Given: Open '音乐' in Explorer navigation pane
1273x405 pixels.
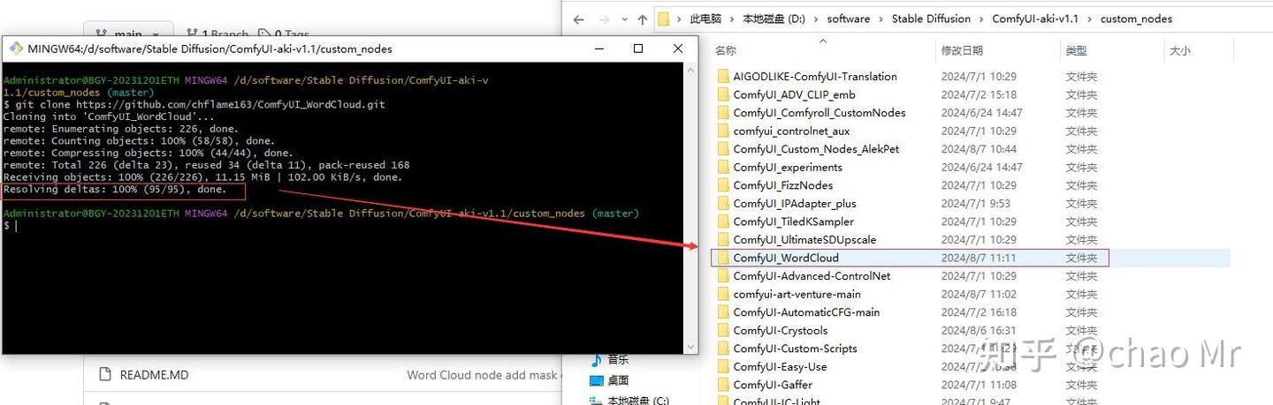Looking at the screenshot, I should pos(618,360).
